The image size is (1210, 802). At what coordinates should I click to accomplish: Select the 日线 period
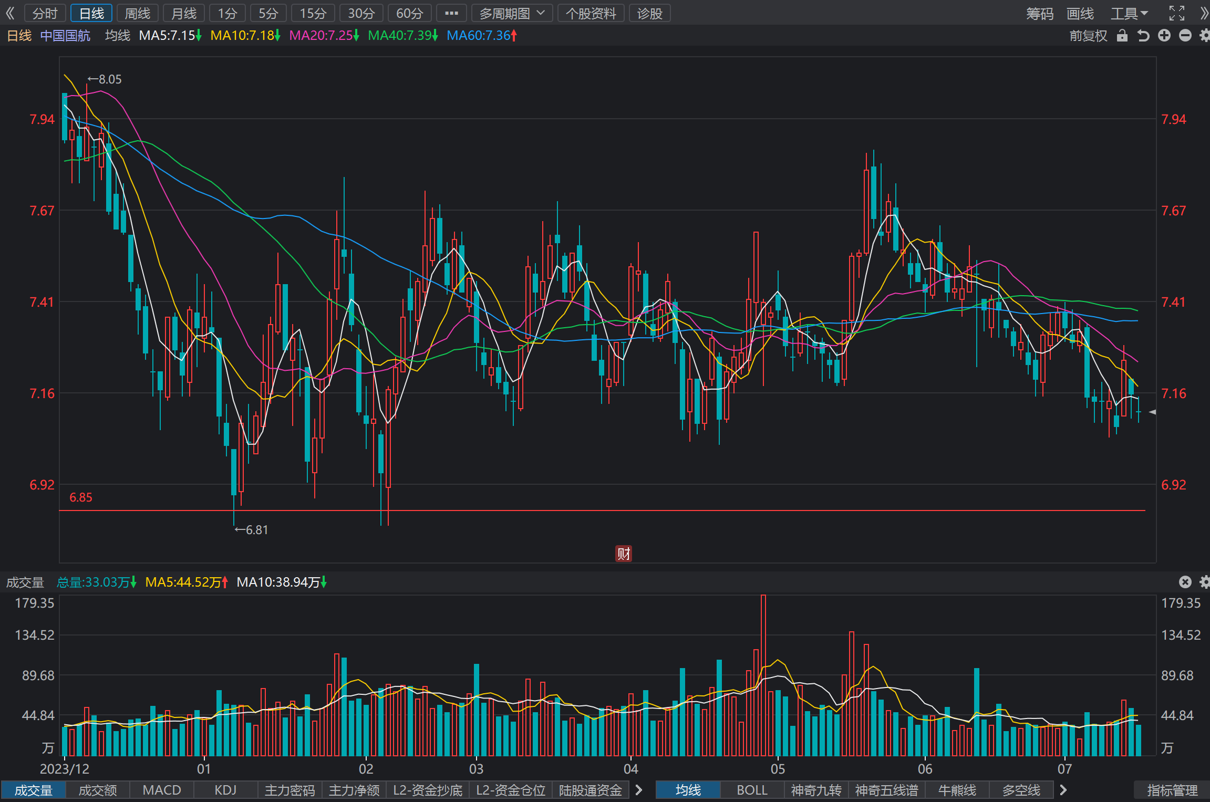click(x=91, y=13)
